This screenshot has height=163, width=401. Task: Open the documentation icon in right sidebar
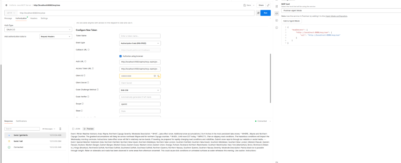click(277, 6)
